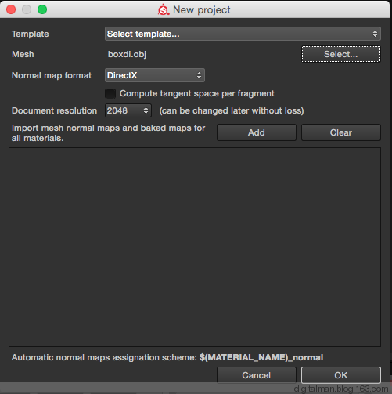Click Select... to choose a mesh file
Viewport: 392px width, 394px height.
pyautogui.click(x=341, y=54)
